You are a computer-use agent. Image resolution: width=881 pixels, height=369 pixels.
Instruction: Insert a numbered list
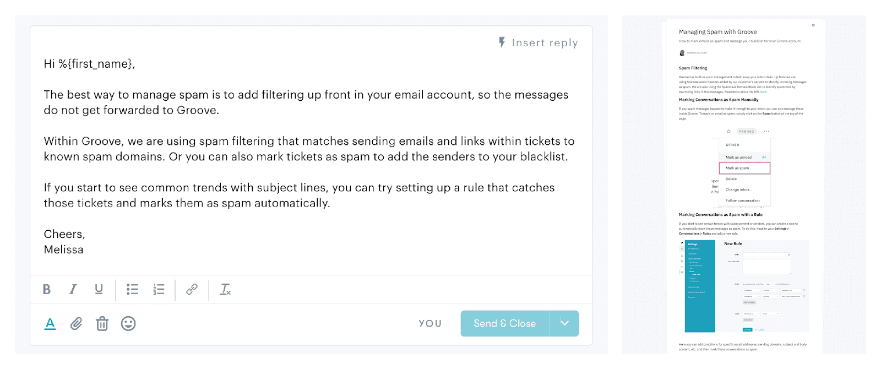click(x=158, y=290)
